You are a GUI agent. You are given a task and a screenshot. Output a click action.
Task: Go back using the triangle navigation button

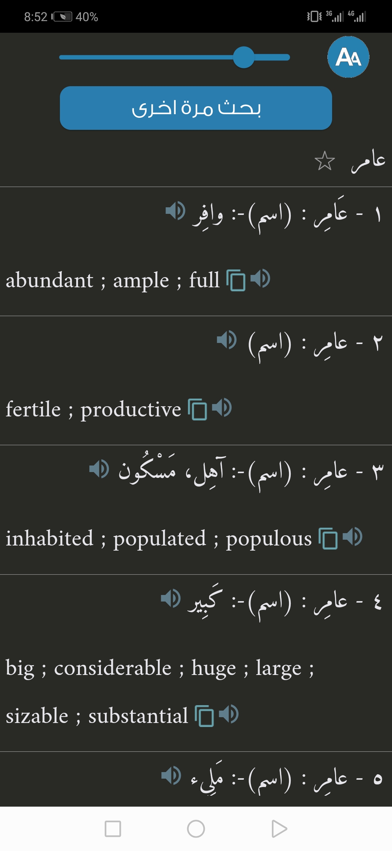click(x=279, y=829)
